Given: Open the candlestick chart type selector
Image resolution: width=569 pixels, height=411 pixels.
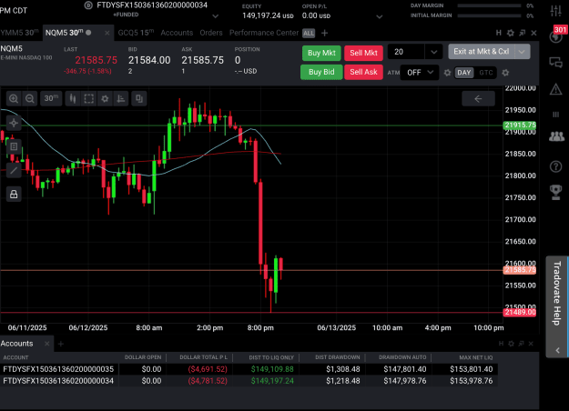Looking at the screenshot, I should tap(73, 98).
